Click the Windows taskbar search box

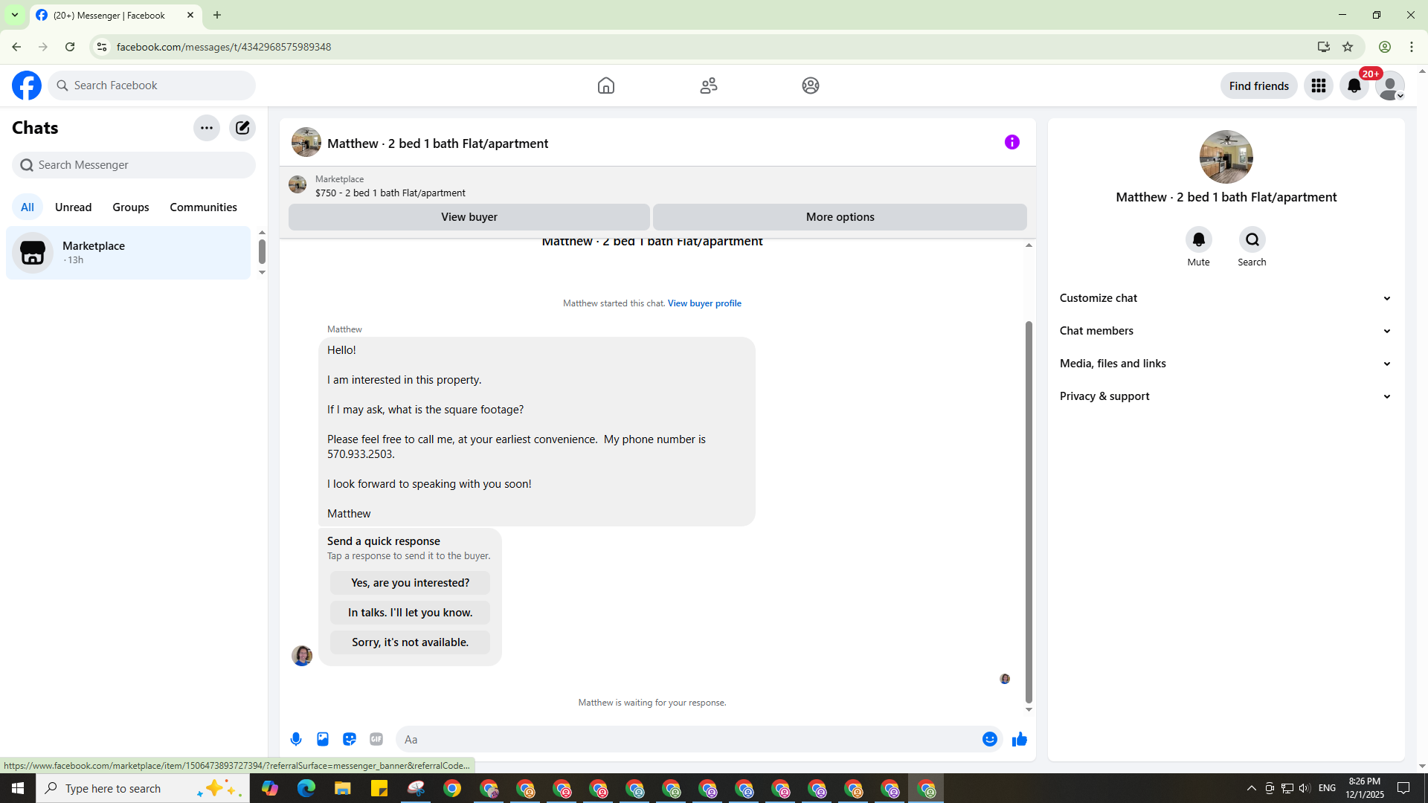[x=143, y=788]
